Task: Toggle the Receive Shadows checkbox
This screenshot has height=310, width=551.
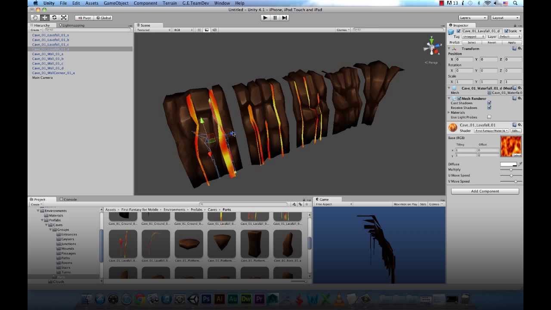Action: pos(489,108)
